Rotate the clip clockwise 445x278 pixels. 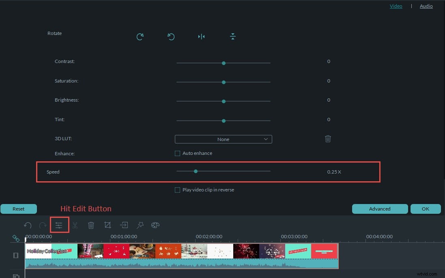(x=140, y=37)
